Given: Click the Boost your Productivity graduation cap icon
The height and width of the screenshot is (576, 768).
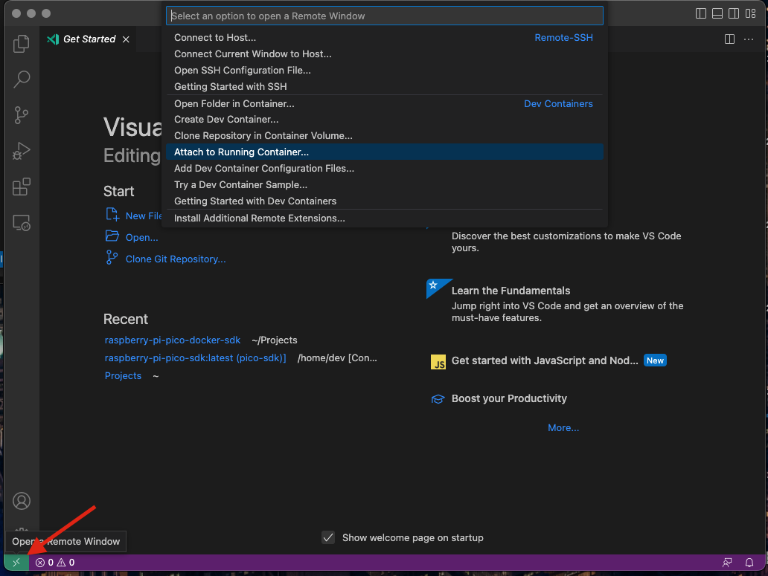Looking at the screenshot, I should (438, 399).
